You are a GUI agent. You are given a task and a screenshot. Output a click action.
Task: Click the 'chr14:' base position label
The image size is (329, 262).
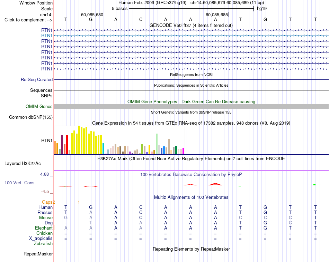[x=46, y=14]
